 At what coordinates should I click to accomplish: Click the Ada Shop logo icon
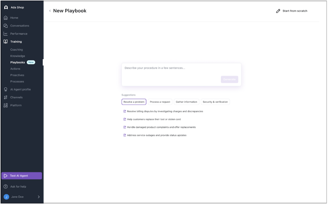[x=6, y=7]
